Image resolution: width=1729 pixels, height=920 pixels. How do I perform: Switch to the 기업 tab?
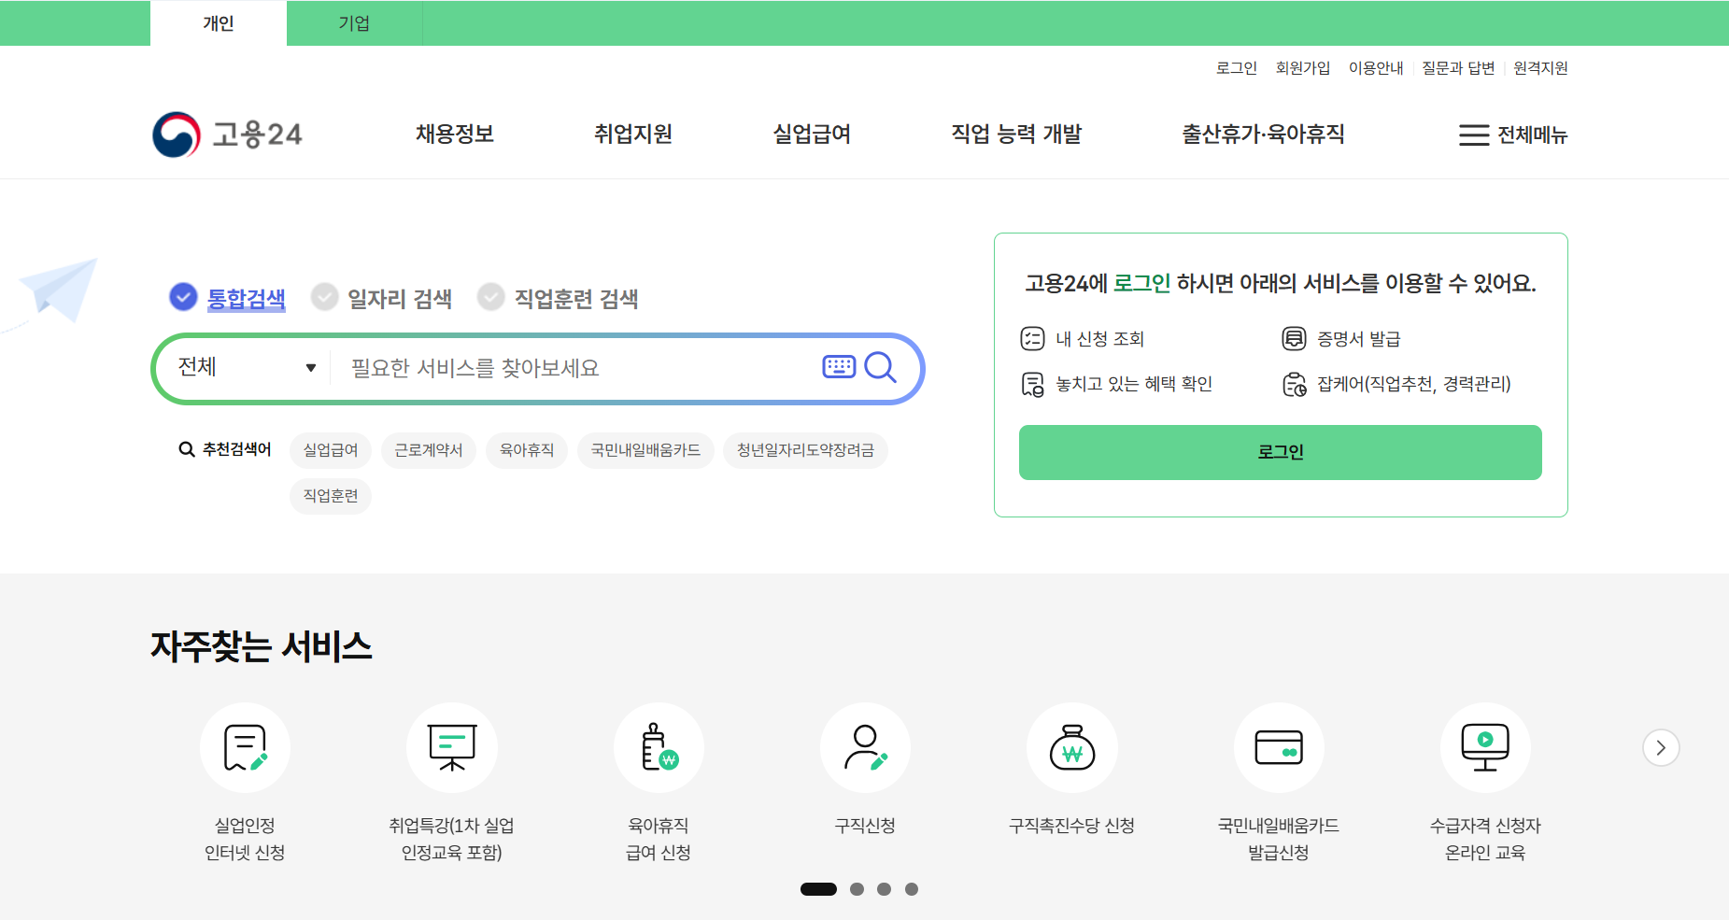coord(355,22)
